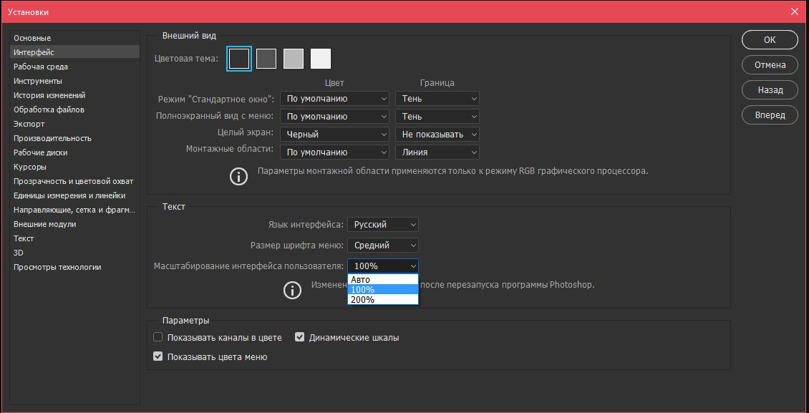Choose 200% in the scaling list
809x413 pixels.
(383, 300)
